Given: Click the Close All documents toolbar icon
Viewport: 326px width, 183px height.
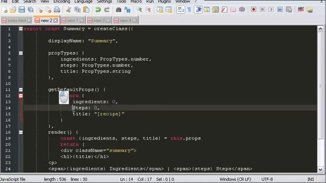Looking at the screenshot, I should coord(48,10).
